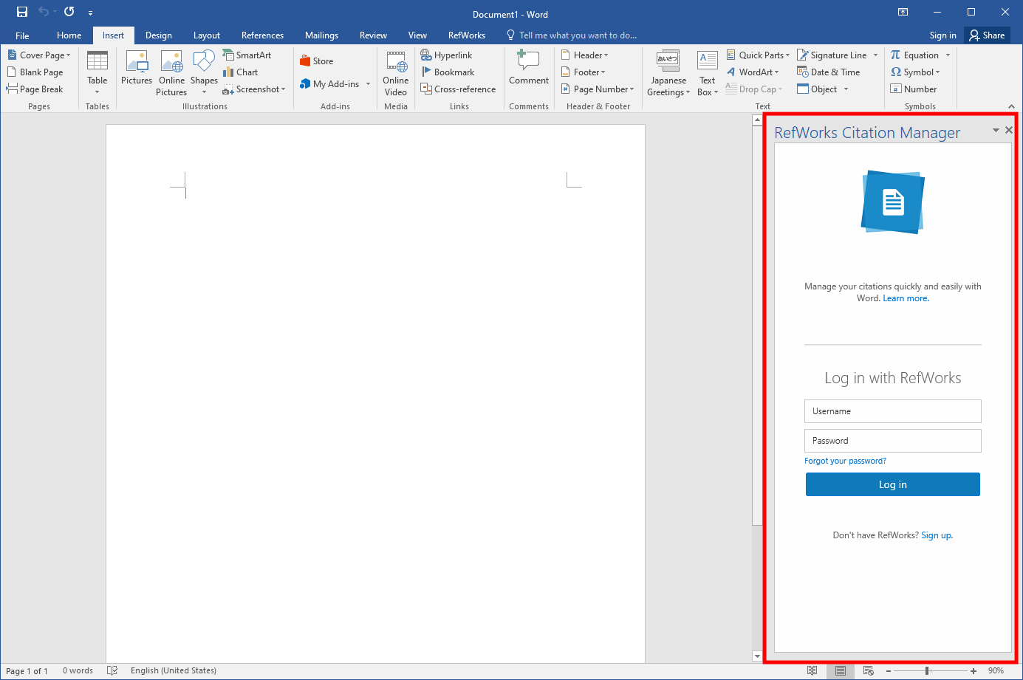Open the RefWorks task pane options arrow
This screenshot has height=680, width=1023.
(x=996, y=130)
